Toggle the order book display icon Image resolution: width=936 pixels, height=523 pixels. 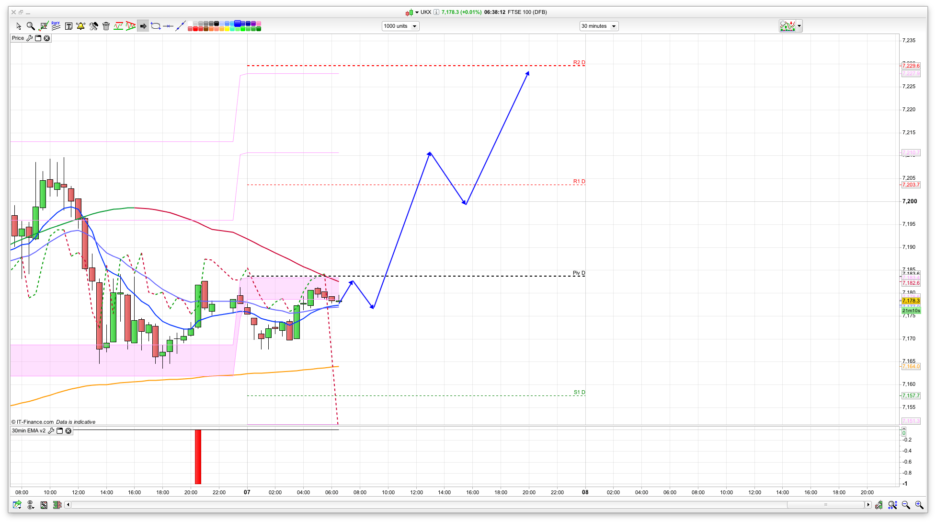(x=57, y=505)
